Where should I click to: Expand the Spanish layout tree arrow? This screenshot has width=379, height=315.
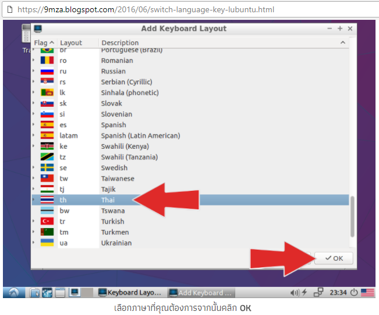[34, 125]
